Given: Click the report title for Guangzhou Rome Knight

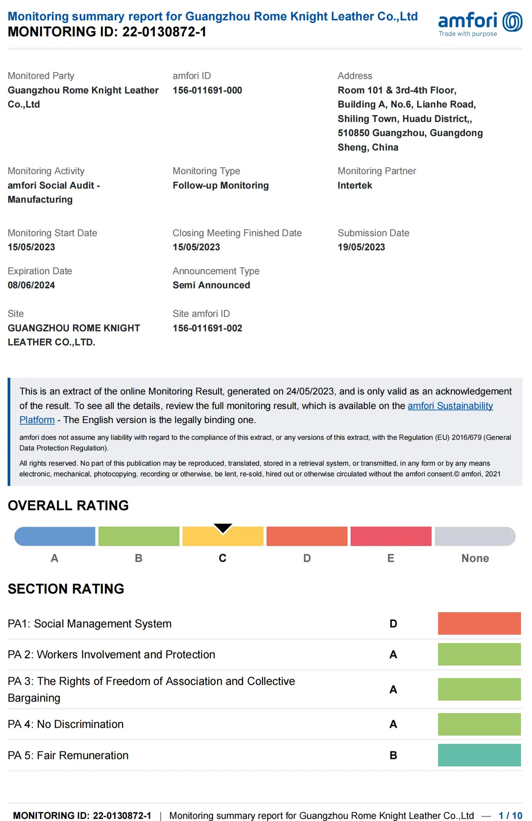Looking at the screenshot, I should 213,16.
